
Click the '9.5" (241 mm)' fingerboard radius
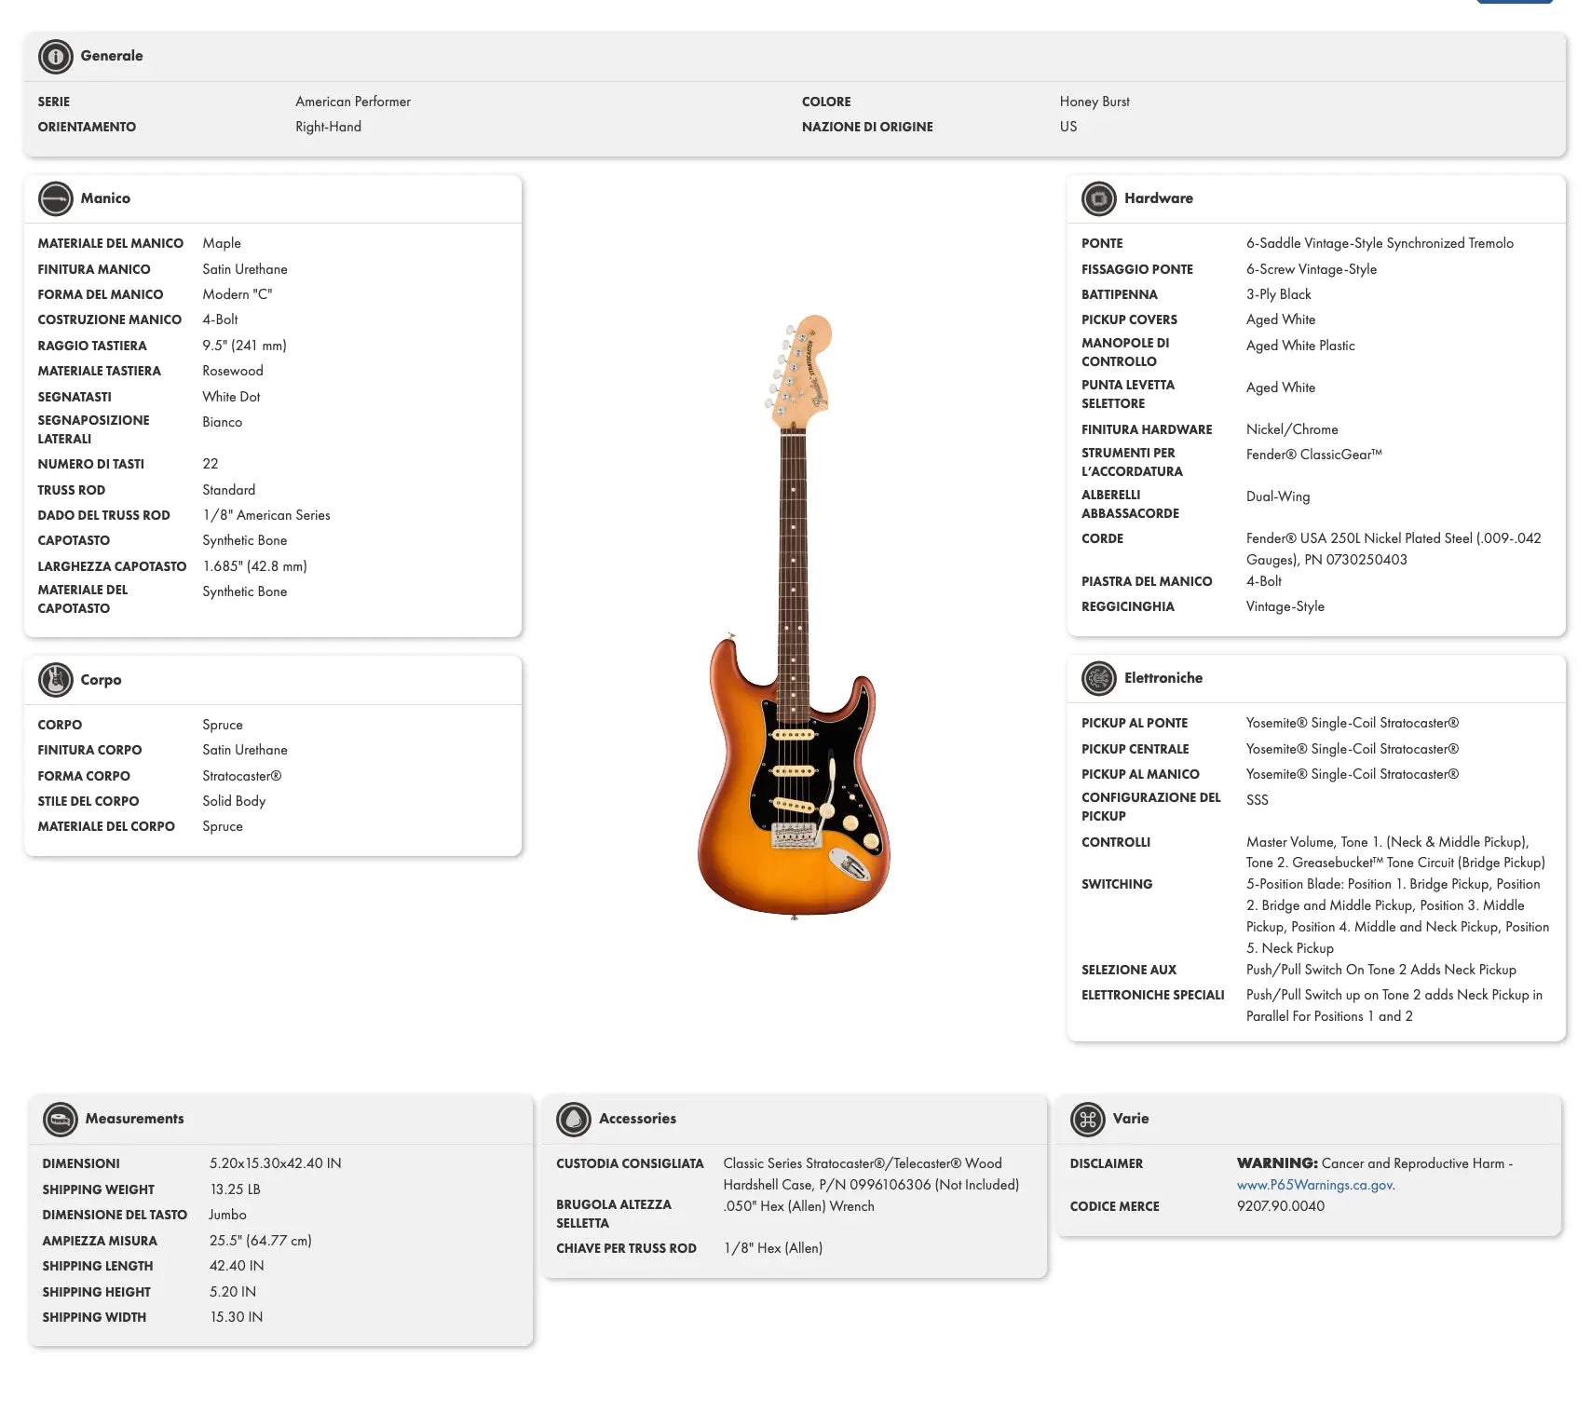(x=244, y=346)
